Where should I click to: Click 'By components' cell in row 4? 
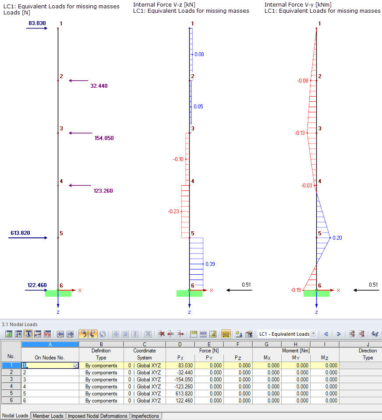[x=101, y=387]
